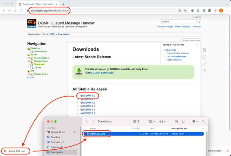The width and height of the screenshot is (231, 156).
Task: Click the backlinks chain icon
Action: (x=204, y=64)
